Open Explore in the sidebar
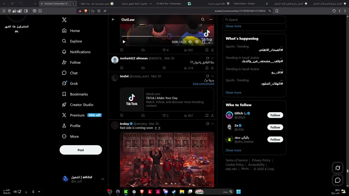 (x=72, y=41)
